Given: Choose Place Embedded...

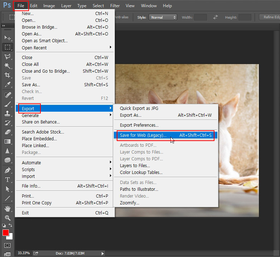Looking at the screenshot, I should [x=65, y=139].
